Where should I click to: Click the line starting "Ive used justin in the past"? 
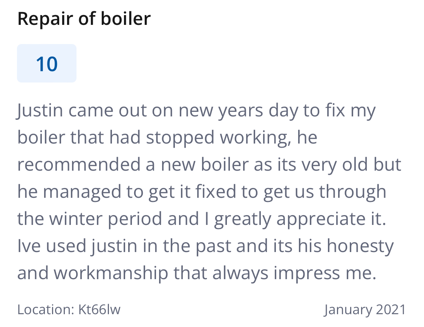205,246
